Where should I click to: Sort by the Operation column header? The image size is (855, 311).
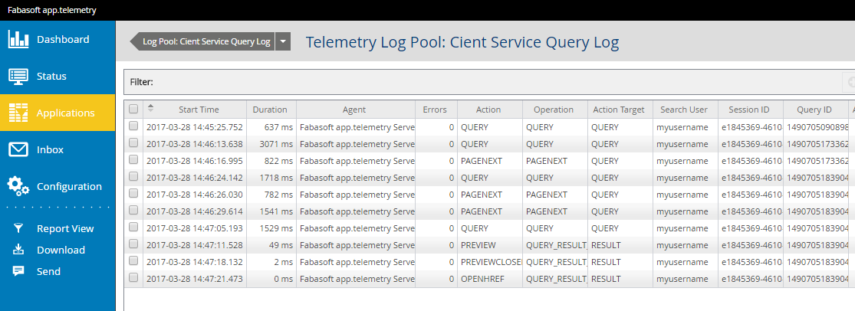tap(554, 110)
